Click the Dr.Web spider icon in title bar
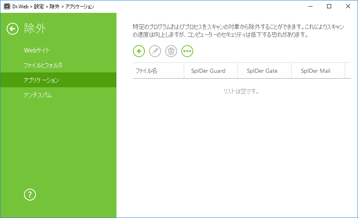The image size is (358, 218). click(7, 6)
